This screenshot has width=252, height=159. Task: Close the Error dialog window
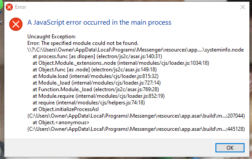coord(242,7)
